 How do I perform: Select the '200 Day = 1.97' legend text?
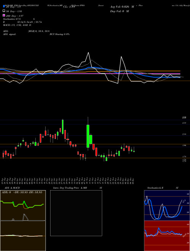coord(15,16)
